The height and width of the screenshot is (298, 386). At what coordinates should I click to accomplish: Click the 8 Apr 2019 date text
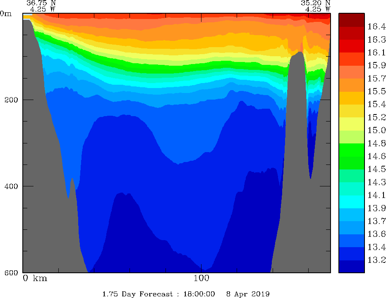coord(248,294)
